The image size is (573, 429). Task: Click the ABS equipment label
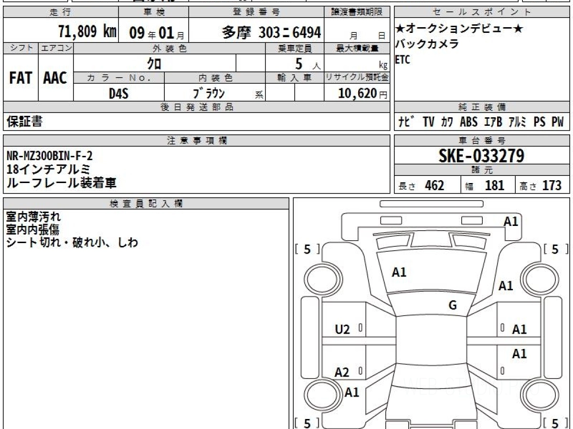tap(468, 122)
